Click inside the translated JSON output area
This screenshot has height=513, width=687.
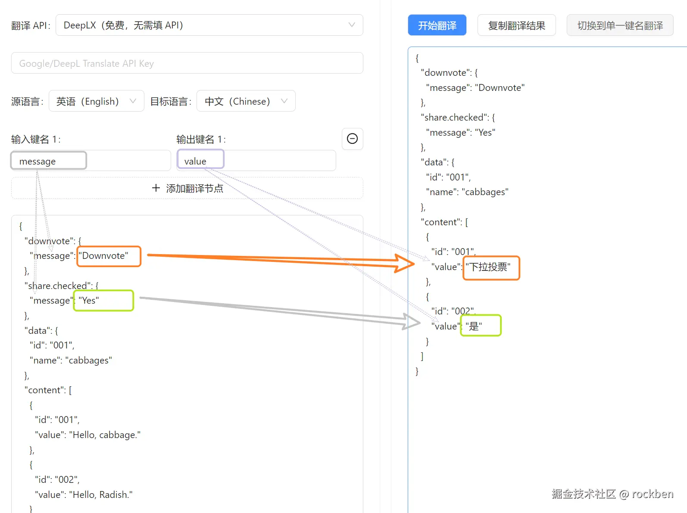547,280
